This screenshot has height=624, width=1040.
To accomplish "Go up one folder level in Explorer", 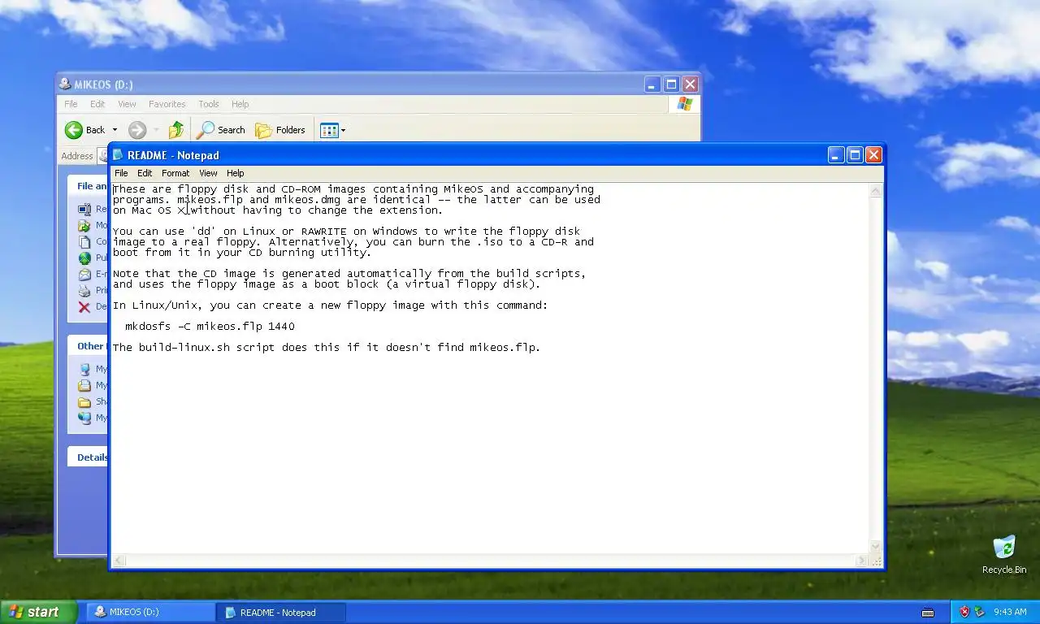I will click(x=176, y=130).
